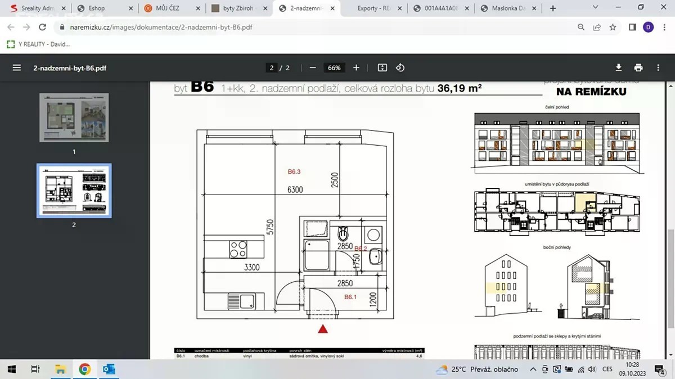Click the PDF page number field
This screenshot has width=675, height=379.
pos(272,67)
